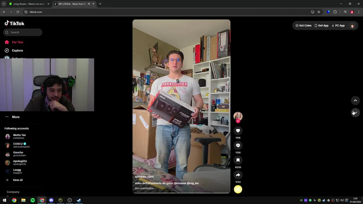This screenshot has width=363, height=204.
Task: Close the TikTok browser tab
Action: [x=93, y=4]
